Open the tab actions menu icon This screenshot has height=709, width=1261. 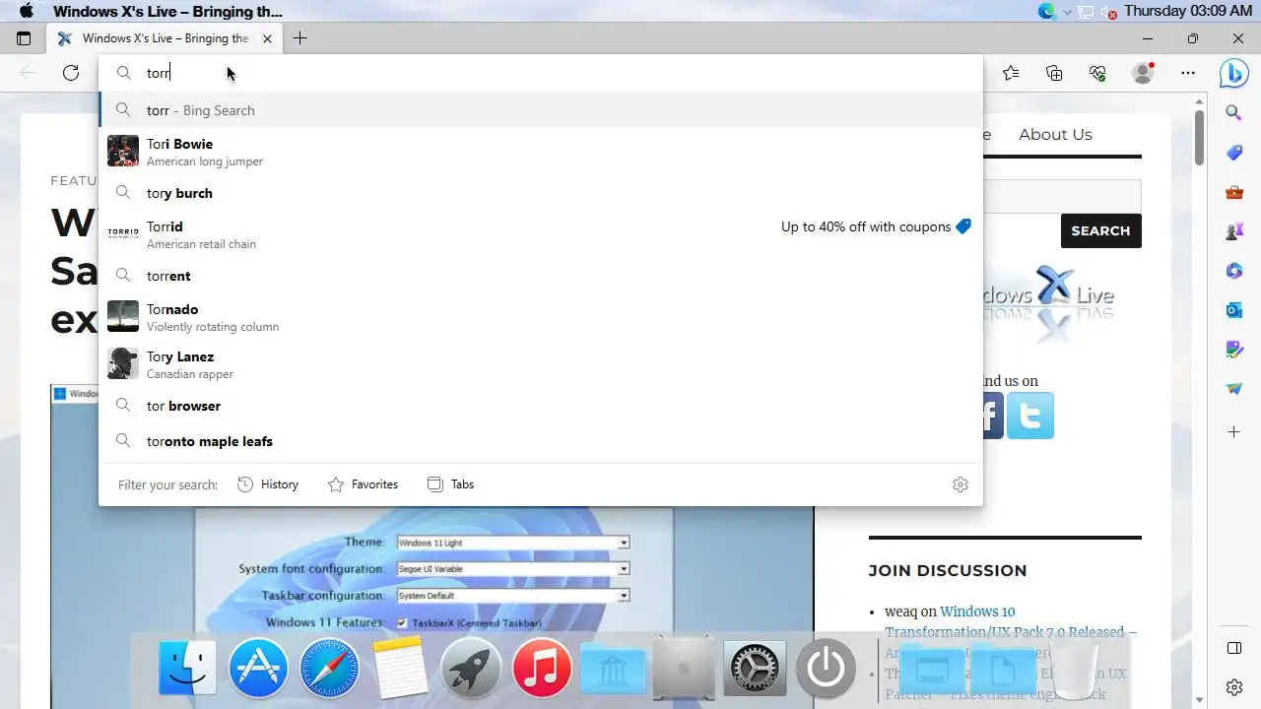24,38
